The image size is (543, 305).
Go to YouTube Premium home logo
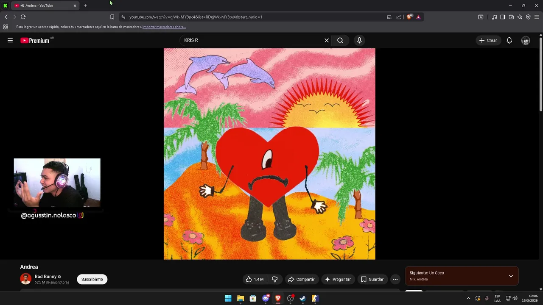[36, 40]
